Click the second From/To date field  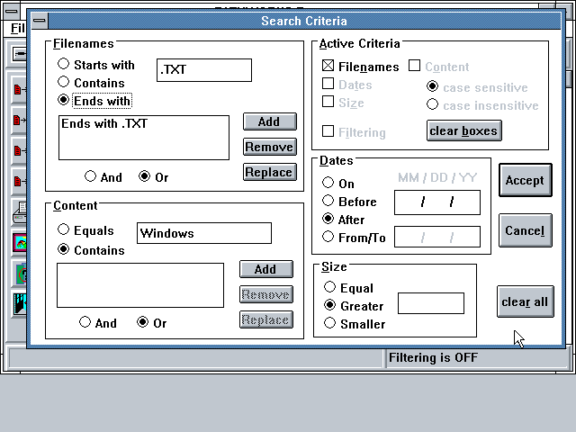pos(437,237)
